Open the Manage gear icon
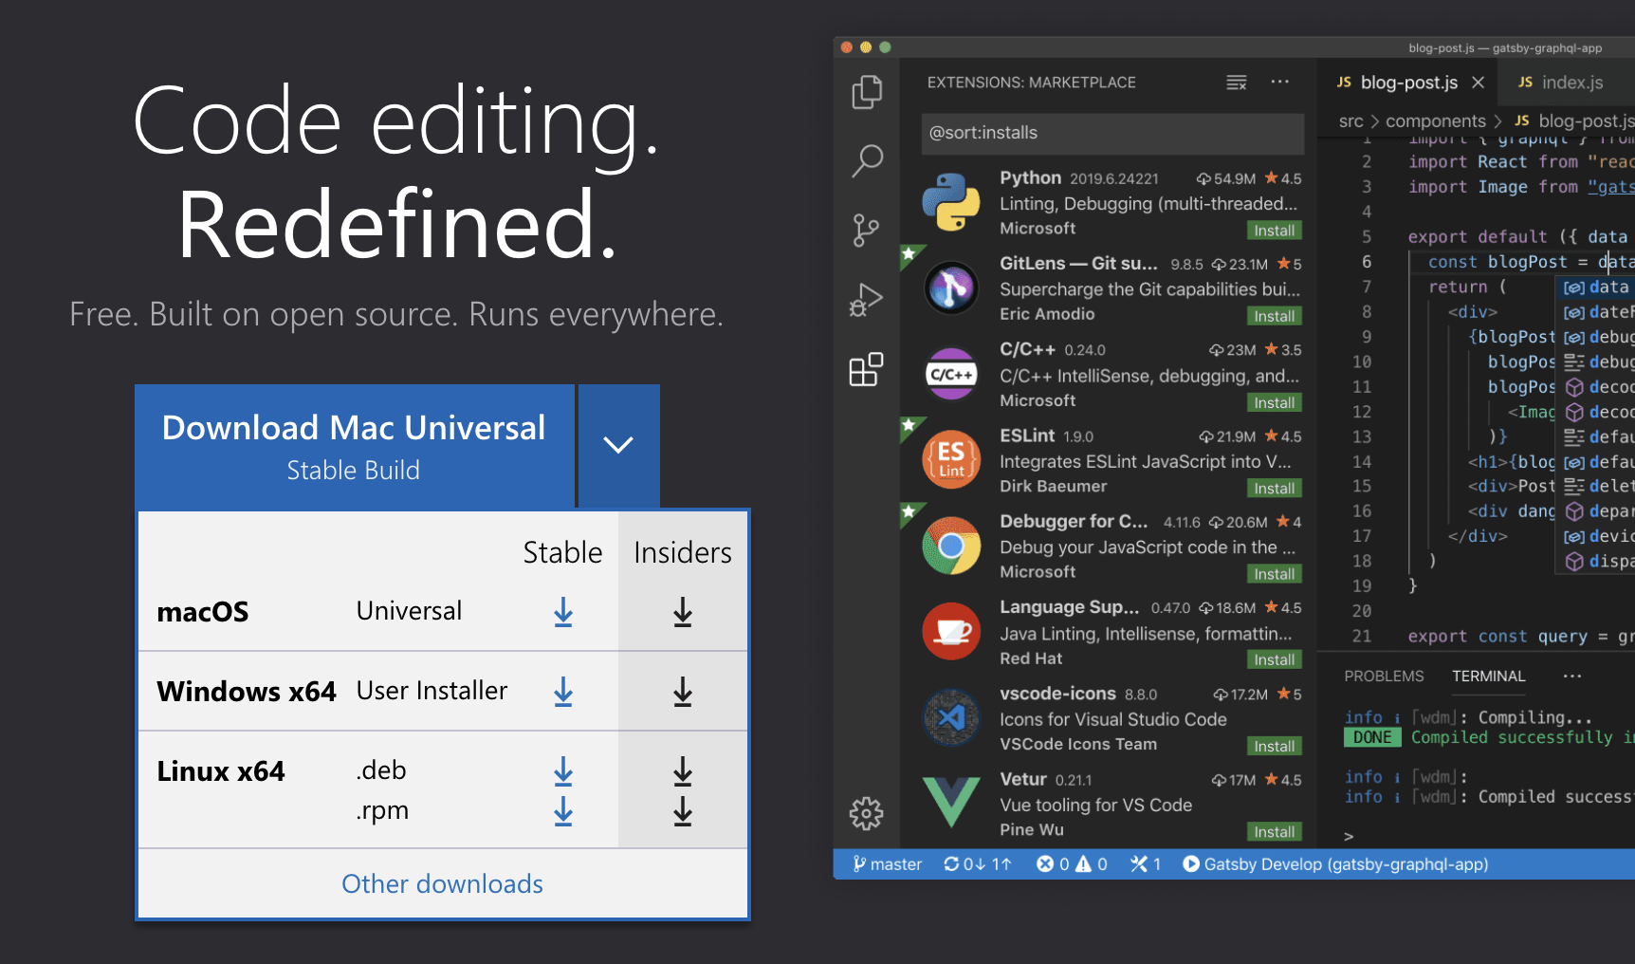Viewport: 1635px width, 964px height. (866, 813)
